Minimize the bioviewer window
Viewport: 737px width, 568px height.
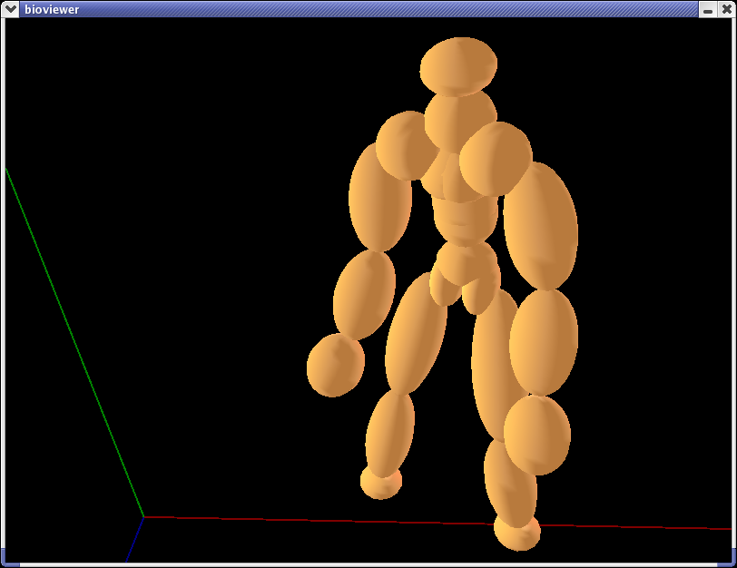click(708, 9)
